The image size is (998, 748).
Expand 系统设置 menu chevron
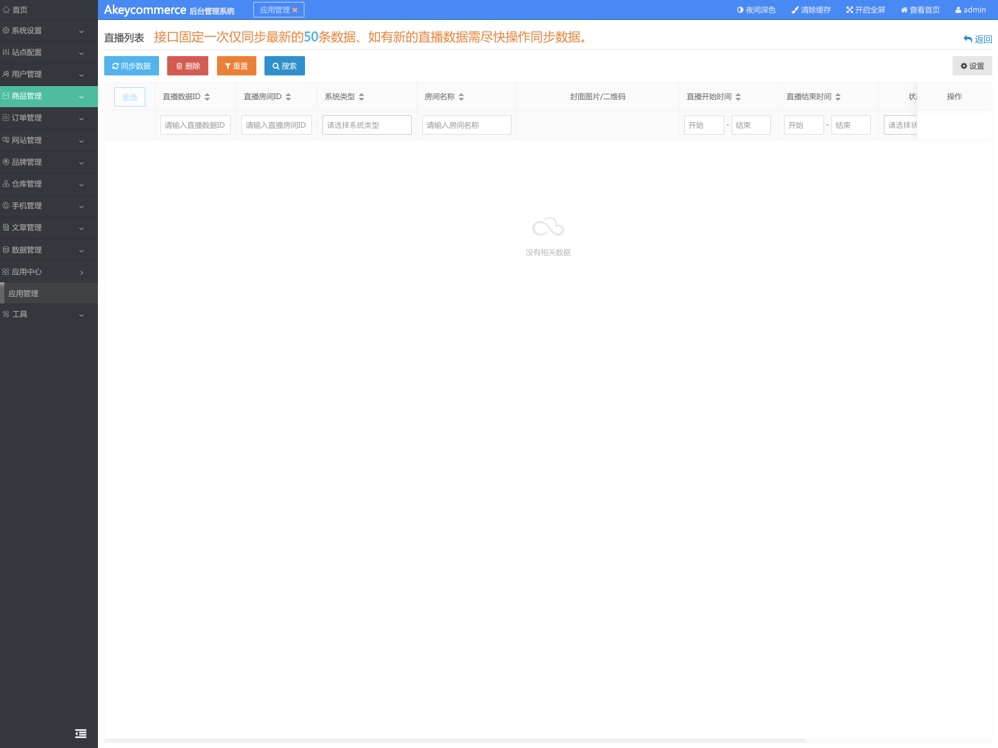(81, 31)
